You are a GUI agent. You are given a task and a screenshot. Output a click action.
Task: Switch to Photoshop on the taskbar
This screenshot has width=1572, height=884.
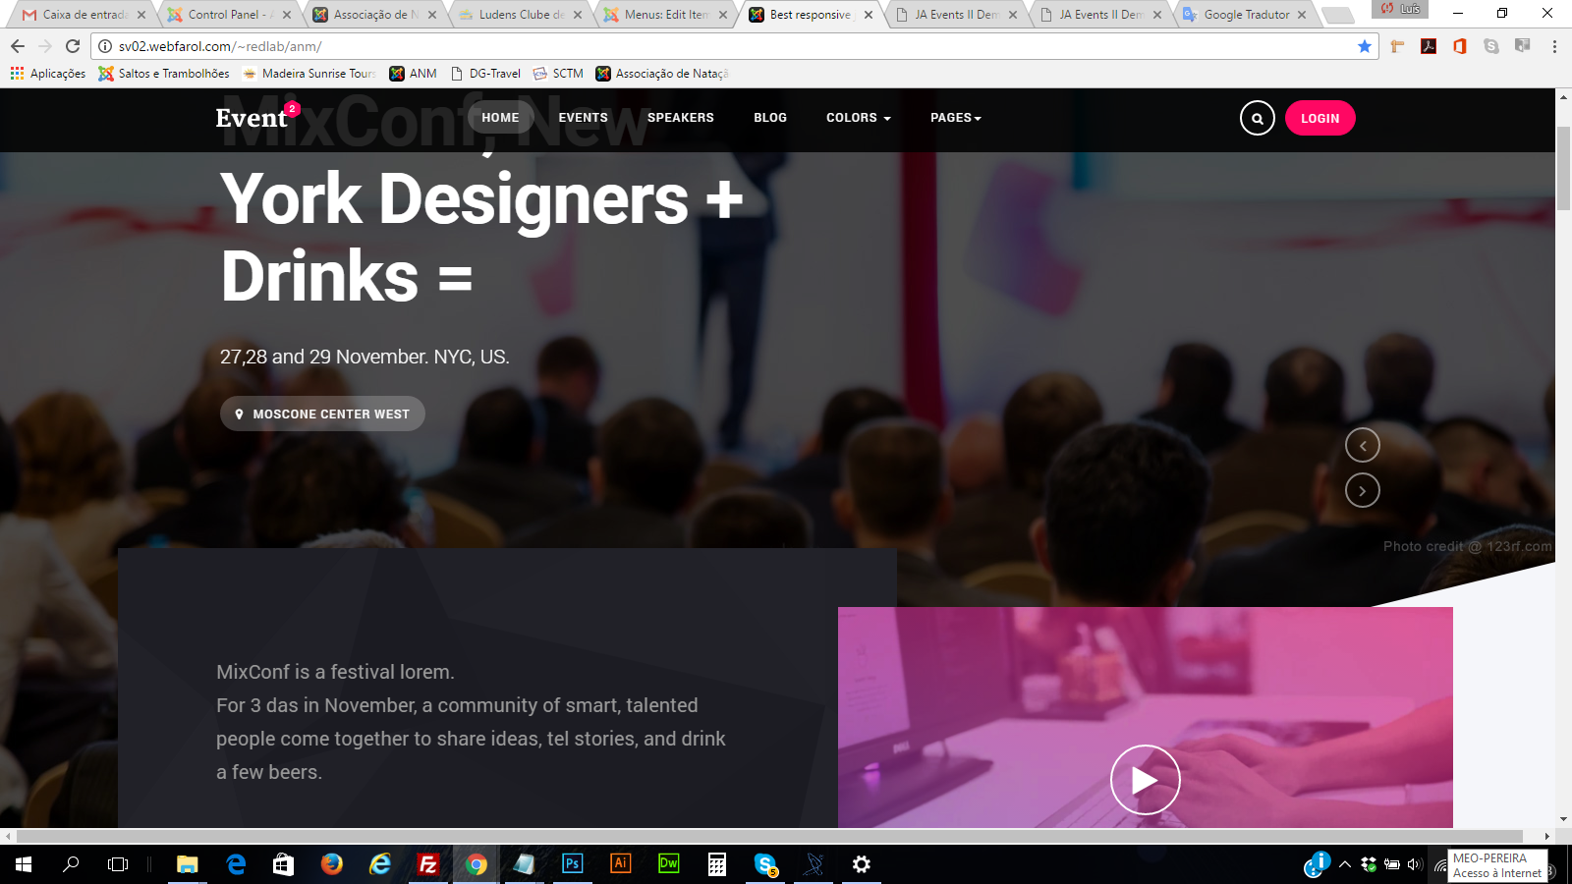point(572,864)
